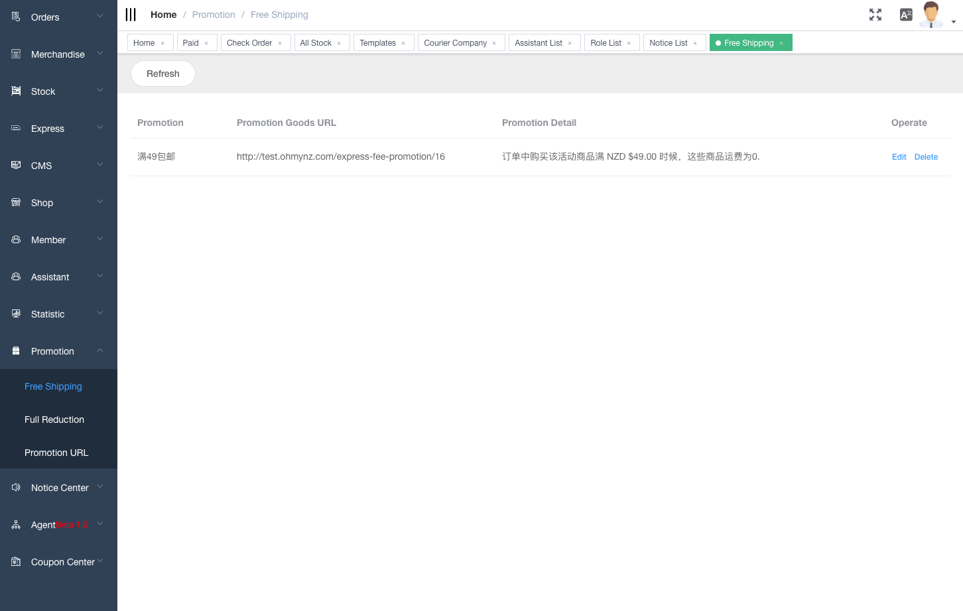963x611 pixels.
Task: Click the sidebar collapse icon
Action: point(131,14)
